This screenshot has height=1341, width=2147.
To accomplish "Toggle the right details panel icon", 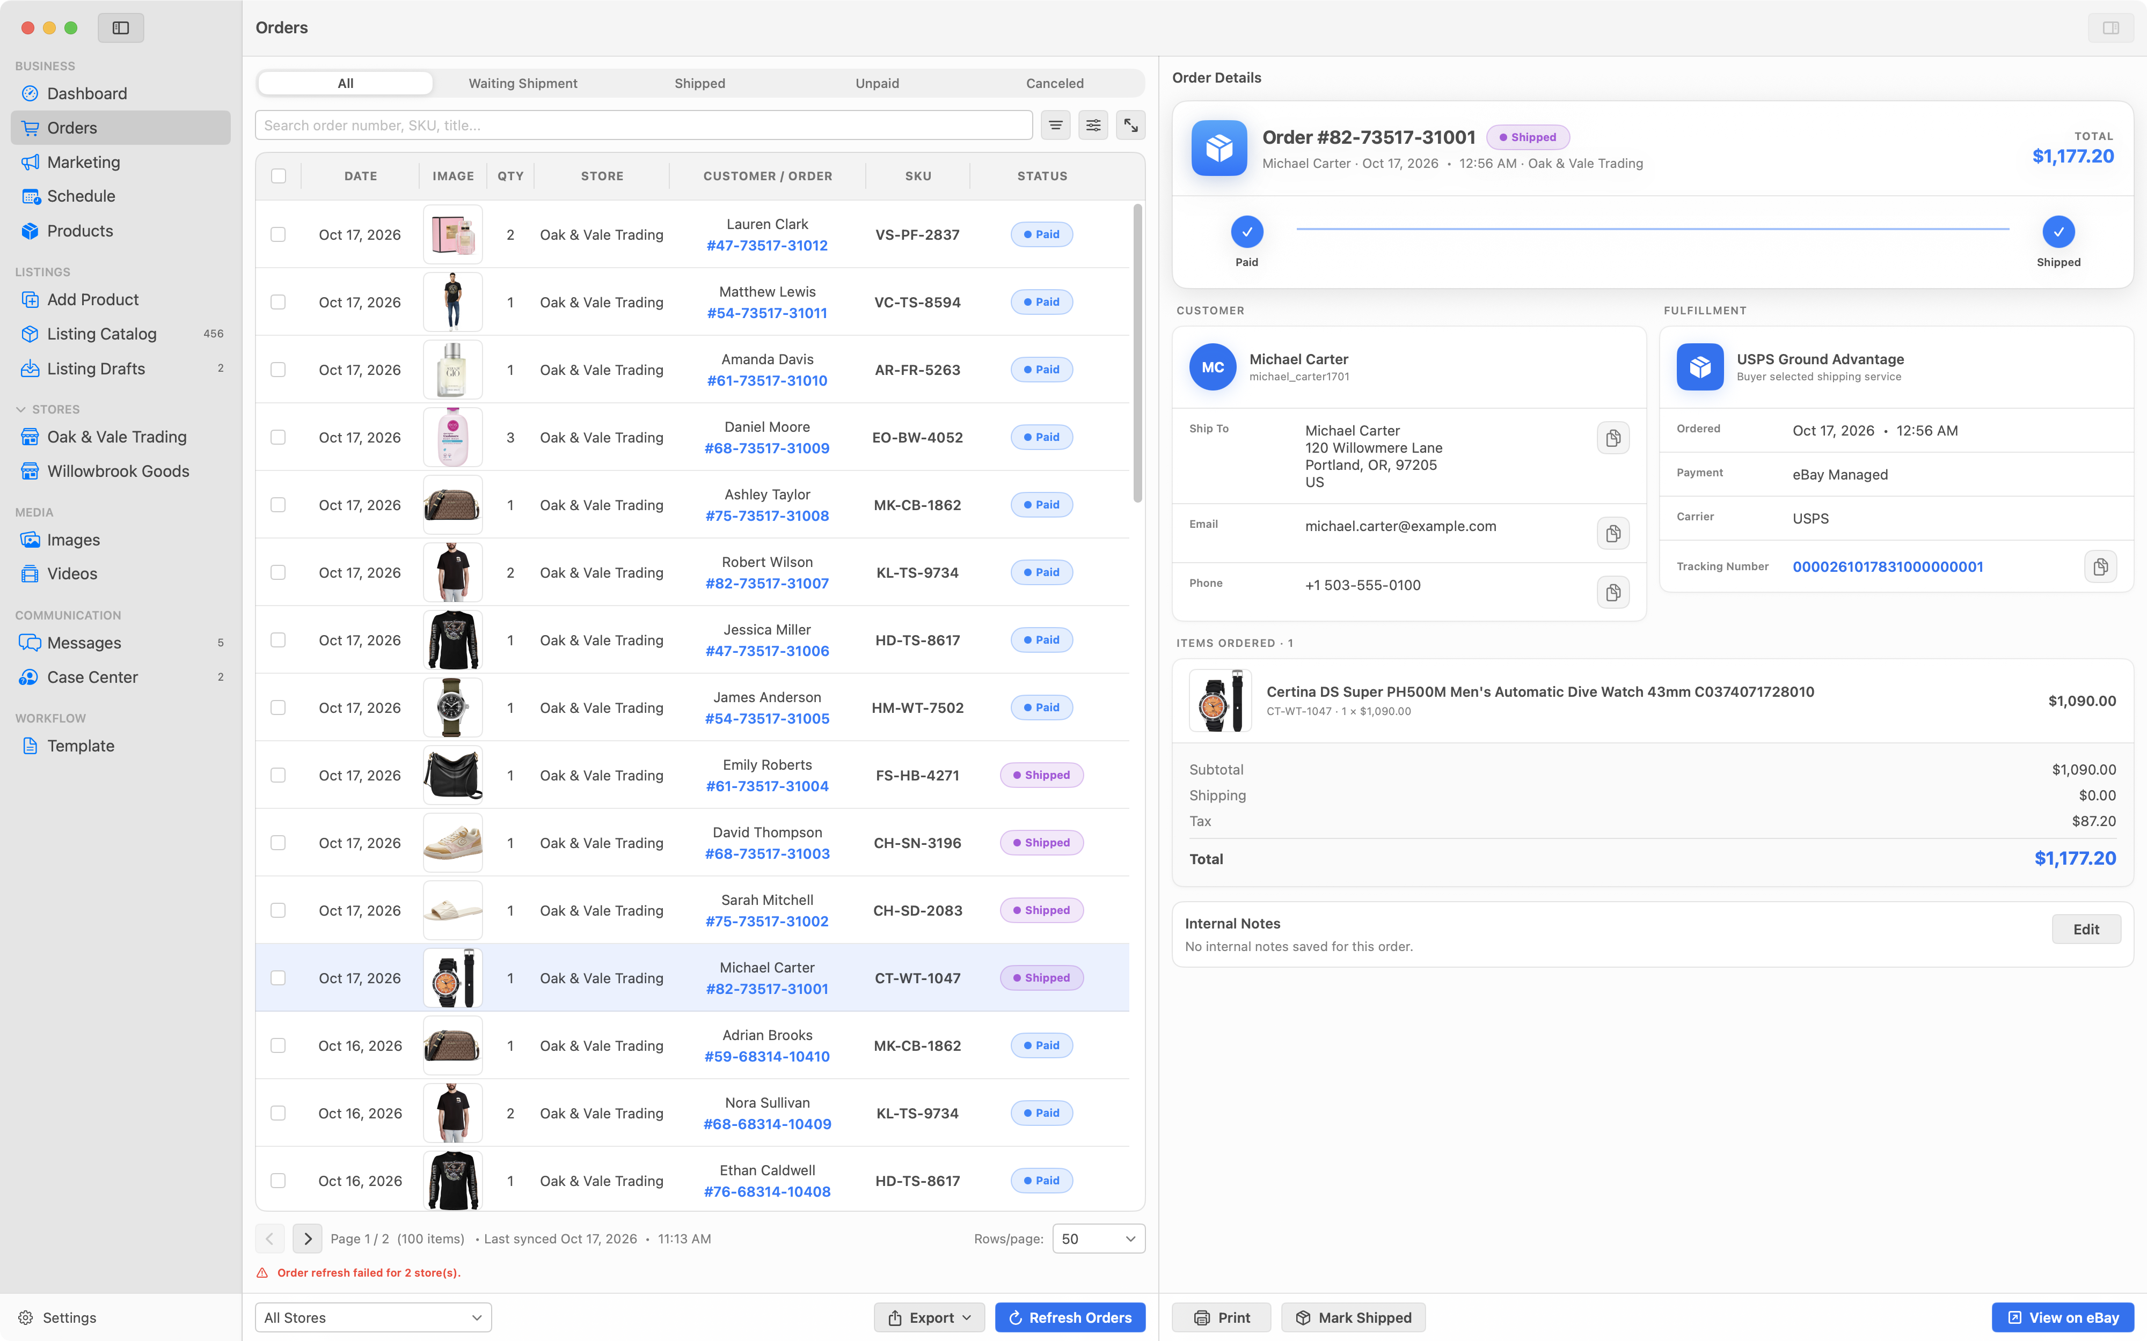I will (x=2111, y=27).
